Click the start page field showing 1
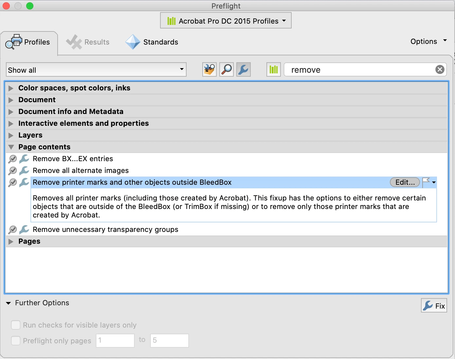 click(115, 340)
